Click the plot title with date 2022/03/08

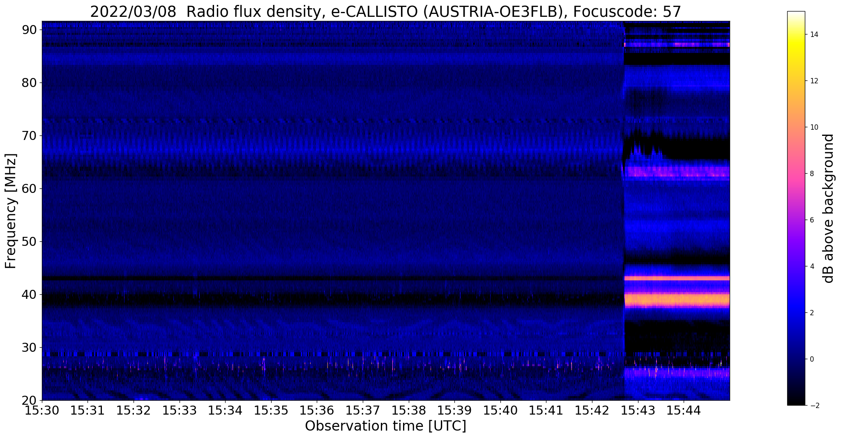pyautogui.click(x=385, y=11)
